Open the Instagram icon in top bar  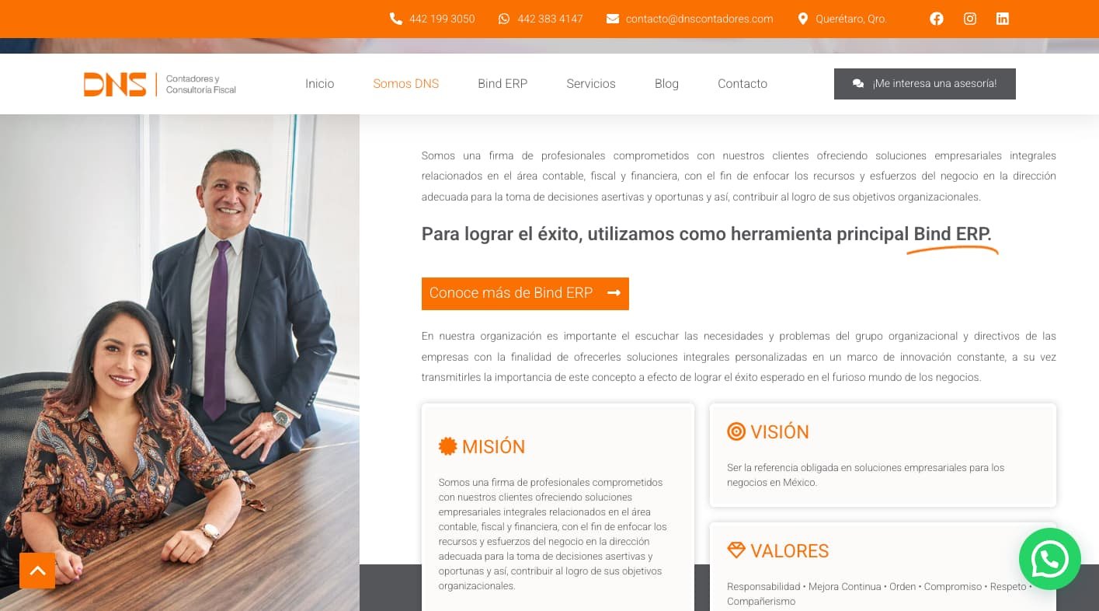point(970,19)
